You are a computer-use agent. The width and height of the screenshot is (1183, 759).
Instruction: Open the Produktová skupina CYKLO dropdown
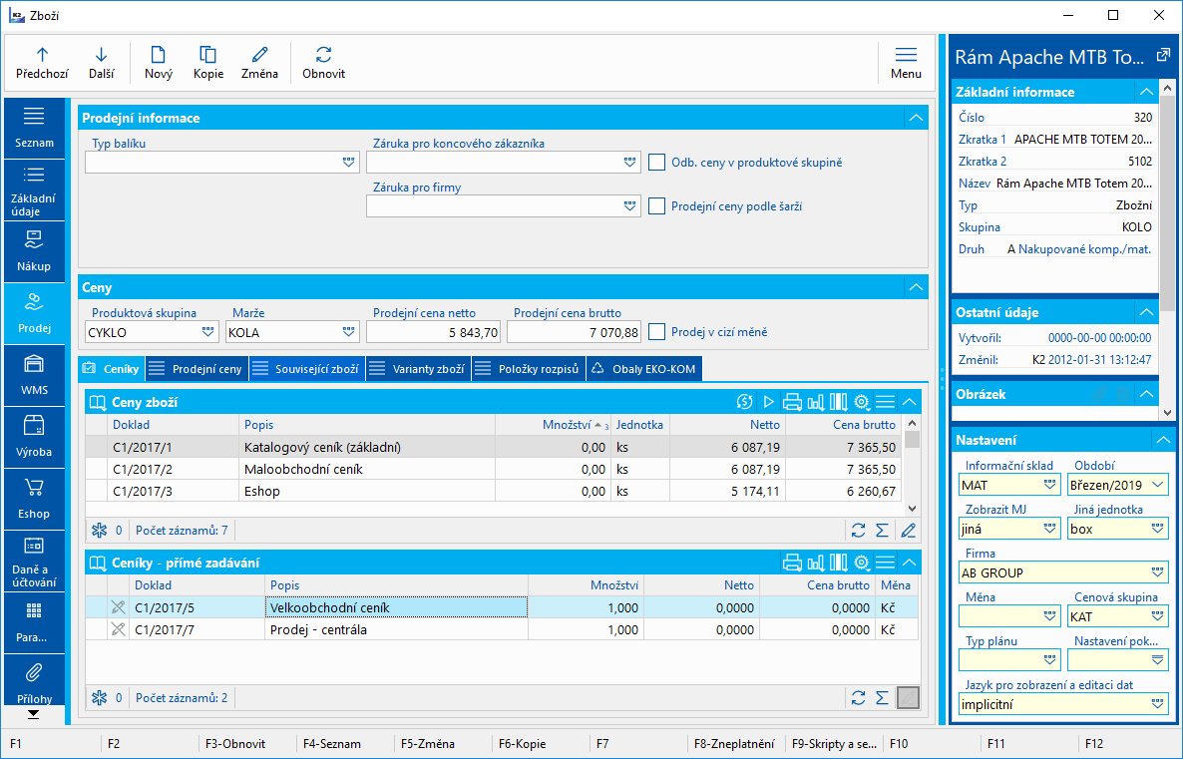tap(208, 332)
